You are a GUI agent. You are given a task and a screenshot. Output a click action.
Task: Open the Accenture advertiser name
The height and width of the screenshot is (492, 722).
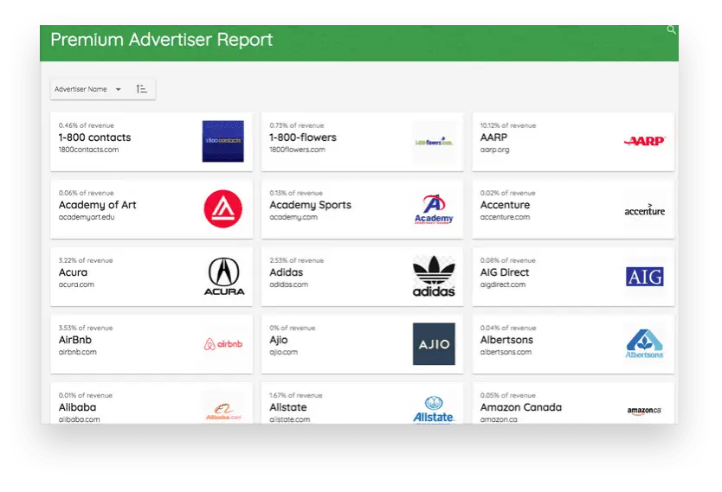[x=505, y=205]
